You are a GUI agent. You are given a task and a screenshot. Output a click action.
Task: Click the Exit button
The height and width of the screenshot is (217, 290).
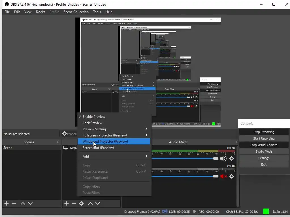(x=264, y=164)
